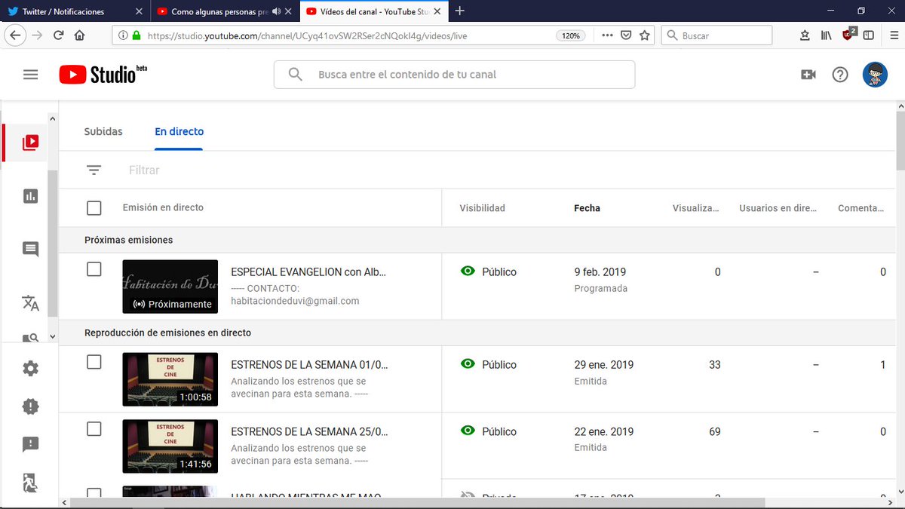Click the 120% zoom level indicator in address bar

(571, 35)
